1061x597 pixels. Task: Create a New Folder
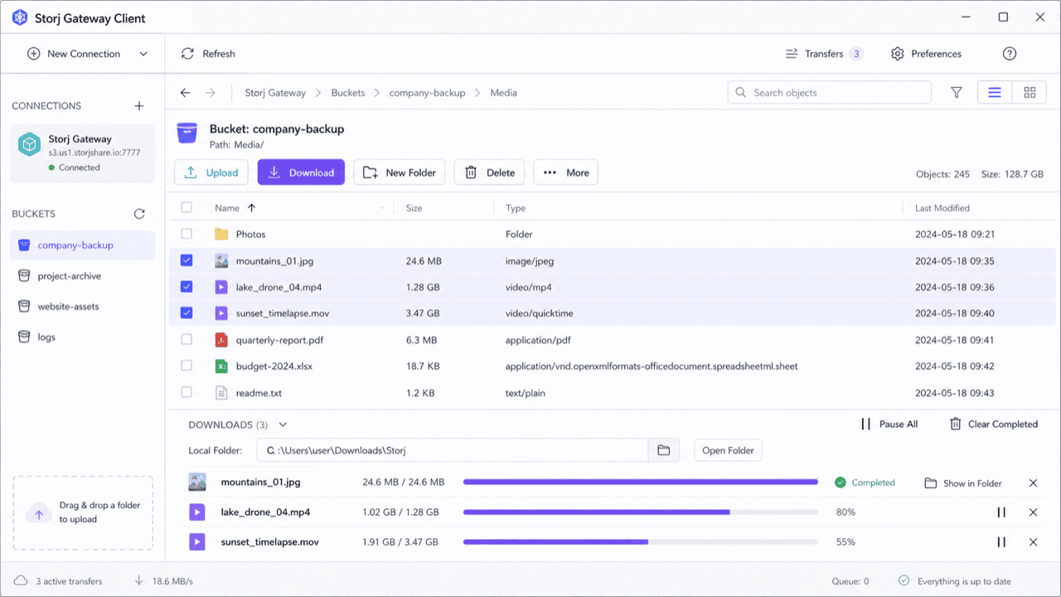point(400,172)
